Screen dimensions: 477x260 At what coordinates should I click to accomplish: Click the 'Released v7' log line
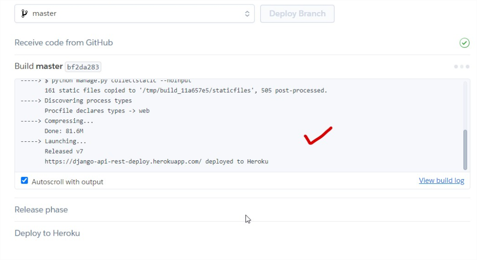(64, 151)
